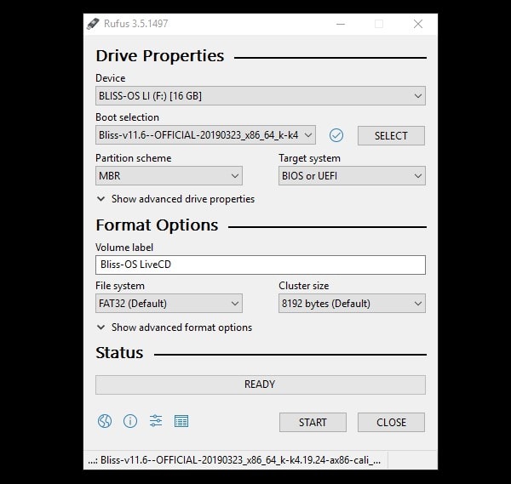
Task: Click the Volume label text field
Action: click(261, 265)
